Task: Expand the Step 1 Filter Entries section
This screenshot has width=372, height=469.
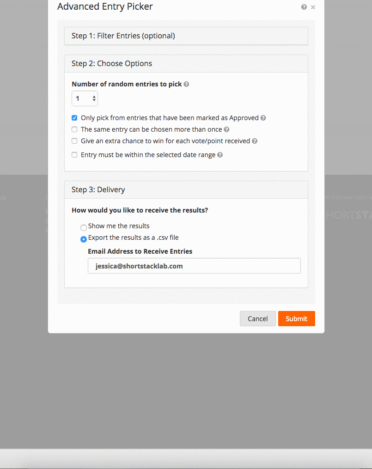Action: point(186,36)
